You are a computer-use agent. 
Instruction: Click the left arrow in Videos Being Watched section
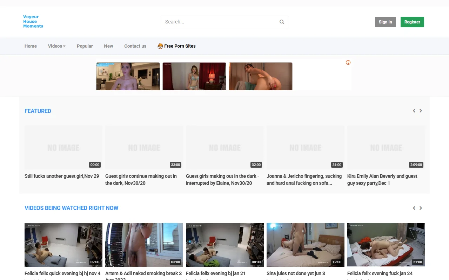(x=414, y=208)
